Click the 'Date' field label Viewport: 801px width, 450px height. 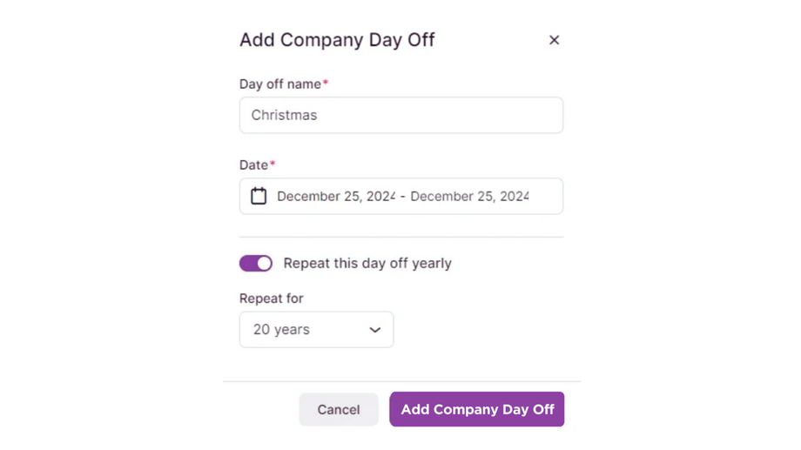253,165
